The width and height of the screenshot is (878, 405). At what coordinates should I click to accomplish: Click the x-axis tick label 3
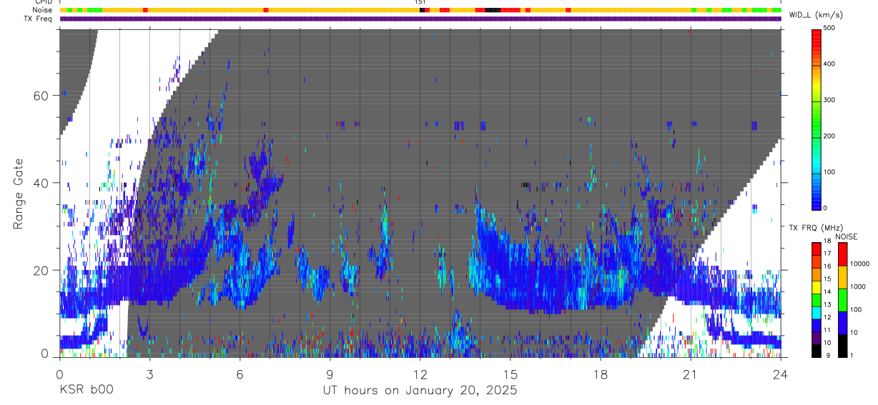tap(150, 374)
